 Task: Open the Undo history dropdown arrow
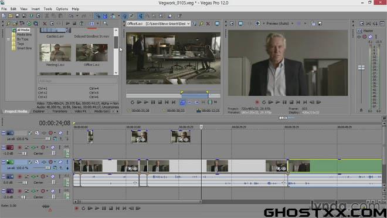click(x=77, y=16)
